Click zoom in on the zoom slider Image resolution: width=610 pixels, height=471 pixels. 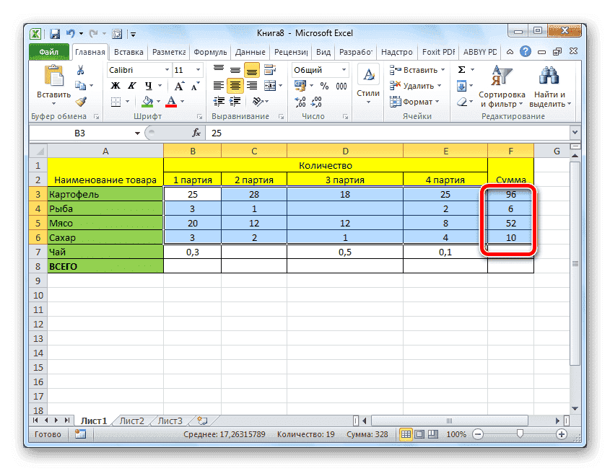pos(562,434)
